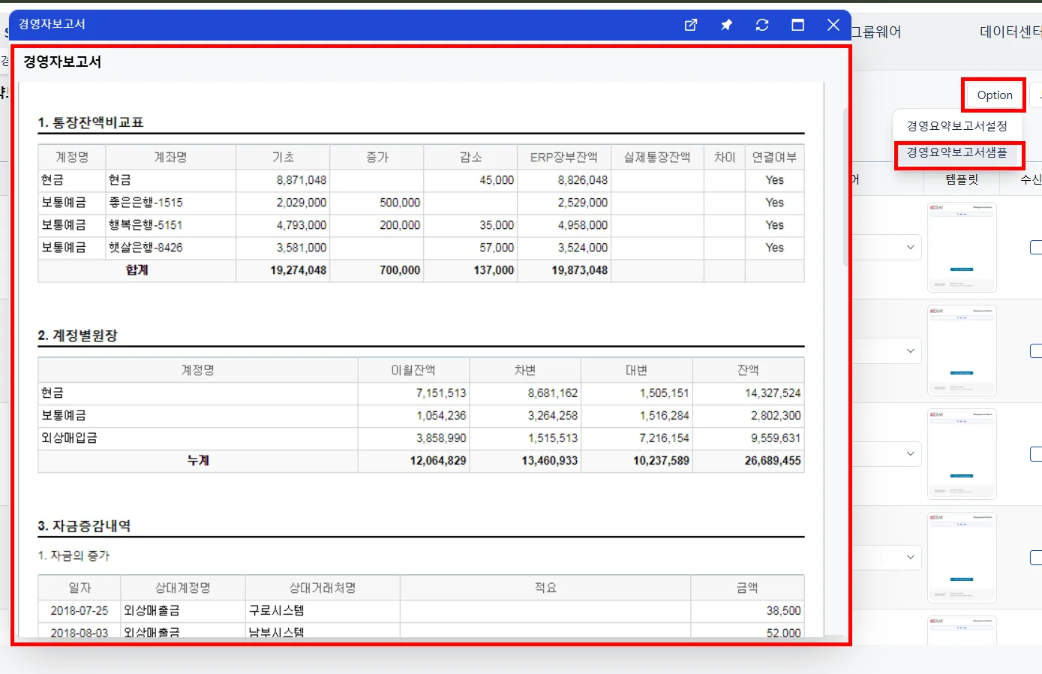
Task: Open the first template thumbnail preview
Action: click(962, 247)
